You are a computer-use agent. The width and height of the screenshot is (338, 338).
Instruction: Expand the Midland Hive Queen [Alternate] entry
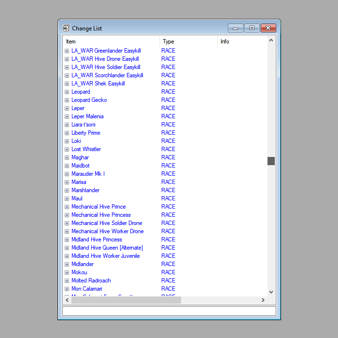(67, 248)
